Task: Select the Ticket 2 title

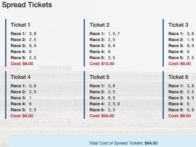Action: coord(99,25)
